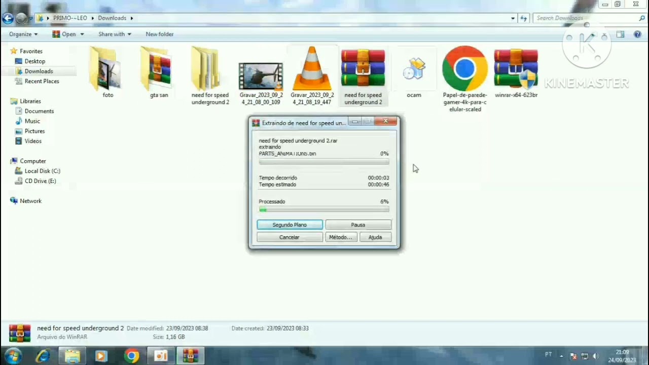The image size is (649, 365).
Task: Click the PARTS_ANIMATIONS.bin file progress bar
Action: pyautogui.click(x=324, y=162)
